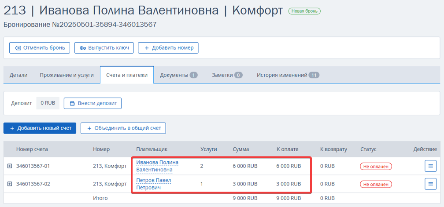Click the Номер счета column header
The height and width of the screenshot is (207, 444).
[x=32, y=149]
